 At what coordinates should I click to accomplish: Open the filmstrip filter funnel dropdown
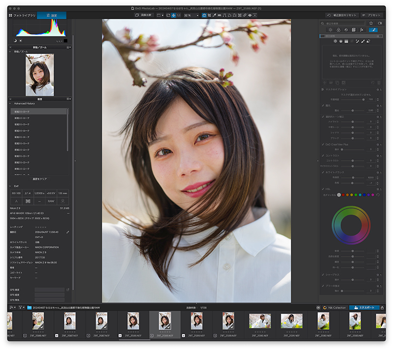click(21, 308)
